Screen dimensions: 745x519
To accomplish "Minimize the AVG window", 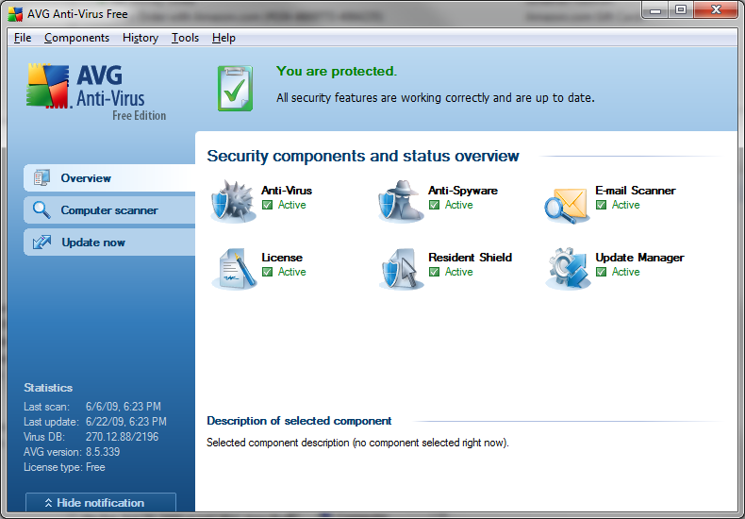I will tap(655, 9).
